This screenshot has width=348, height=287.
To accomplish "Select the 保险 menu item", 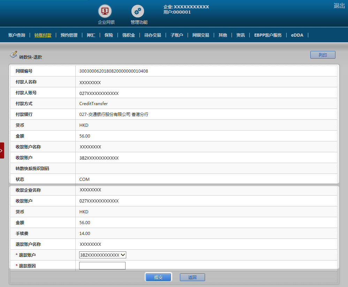I will coord(109,35).
